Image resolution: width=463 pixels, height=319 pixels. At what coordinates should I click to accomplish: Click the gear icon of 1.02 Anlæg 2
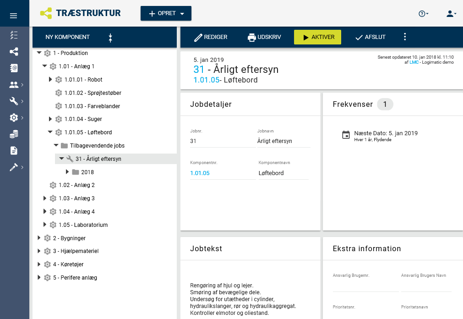tap(53, 185)
